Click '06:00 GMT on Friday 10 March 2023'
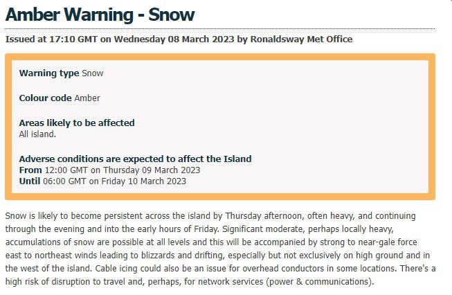 [114, 181]
